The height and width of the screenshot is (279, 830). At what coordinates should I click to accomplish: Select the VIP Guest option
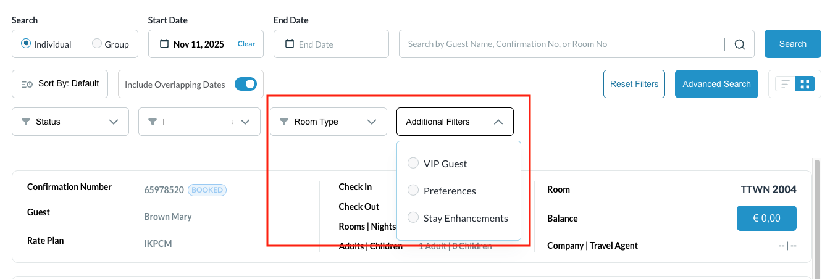click(413, 164)
